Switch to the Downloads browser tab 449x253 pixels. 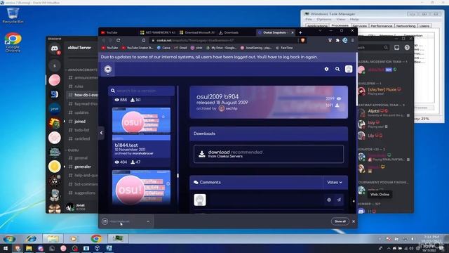pyautogui.click(x=236, y=32)
